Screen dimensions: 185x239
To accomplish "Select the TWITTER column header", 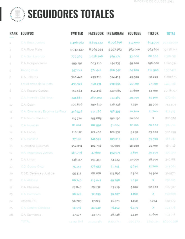I will (77, 33).
